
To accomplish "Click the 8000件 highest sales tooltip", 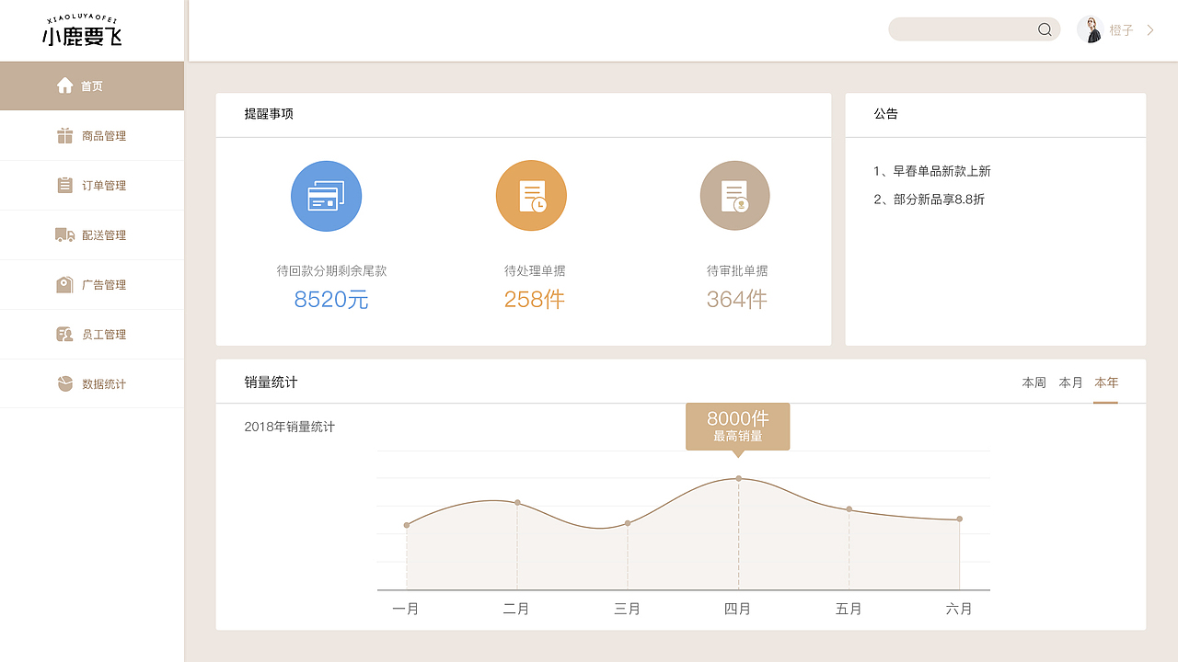I will click(x=737, y=426).
